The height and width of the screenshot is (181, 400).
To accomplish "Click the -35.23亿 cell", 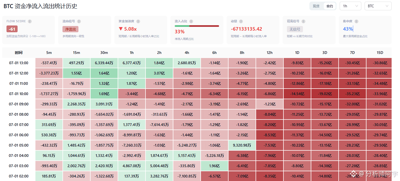I will (x=352, y=94).
